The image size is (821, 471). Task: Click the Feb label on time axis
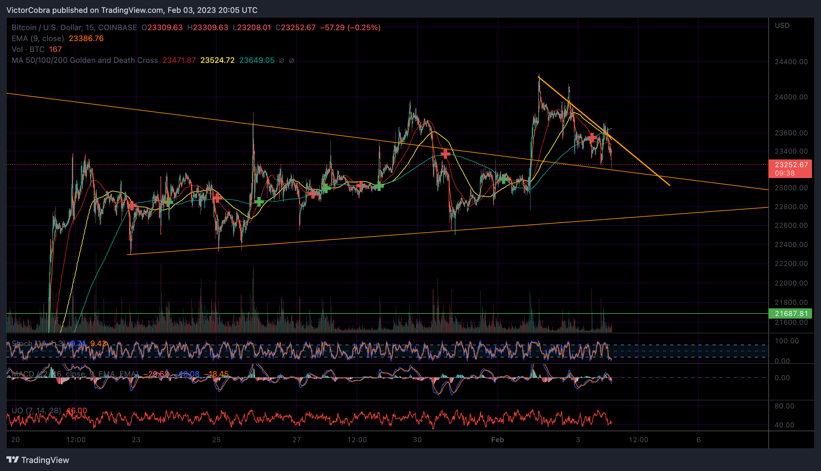(497, 440)
